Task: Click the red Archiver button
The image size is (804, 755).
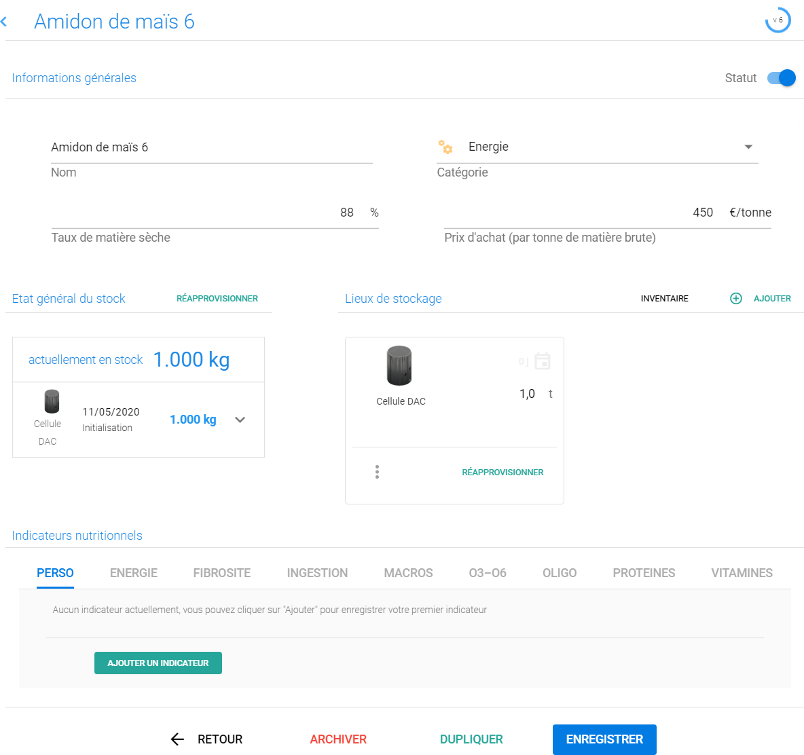Action: pos(338,739)
